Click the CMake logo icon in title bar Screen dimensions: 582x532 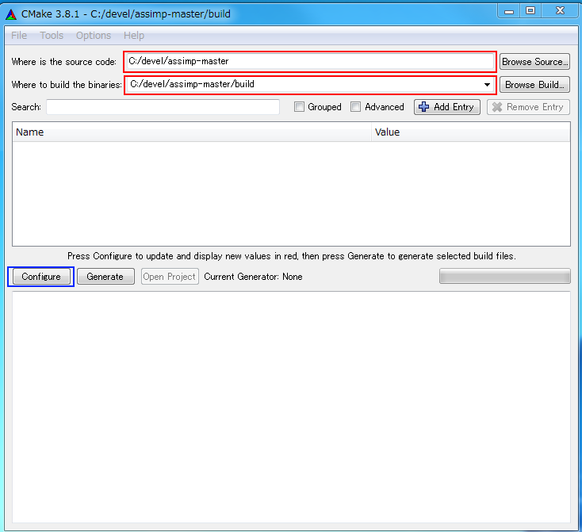(x=11, y=14)
